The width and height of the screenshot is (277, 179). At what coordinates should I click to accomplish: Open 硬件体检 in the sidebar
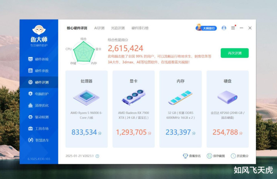pos(39,59)
